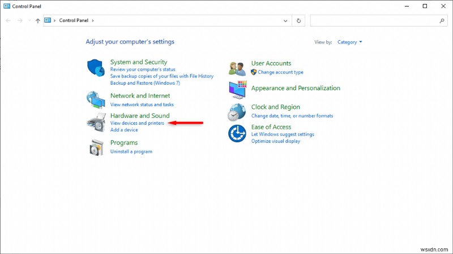Open System and Security category
Image resolution: width=453 pixels, height=254 pixels.
139,62
